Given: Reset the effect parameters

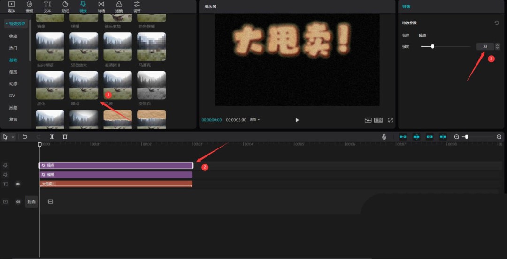Looking at the screenshot, I should (x=497, y=23).
